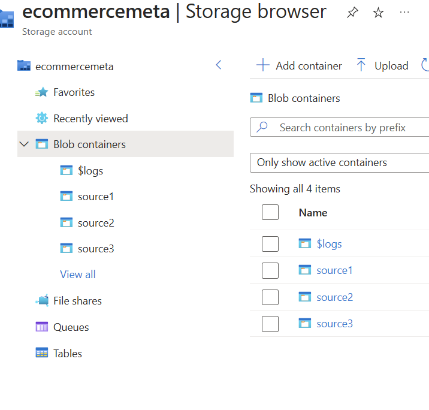
Task: Click the Recently viewed gear icon
Action: tap(41, 118)
